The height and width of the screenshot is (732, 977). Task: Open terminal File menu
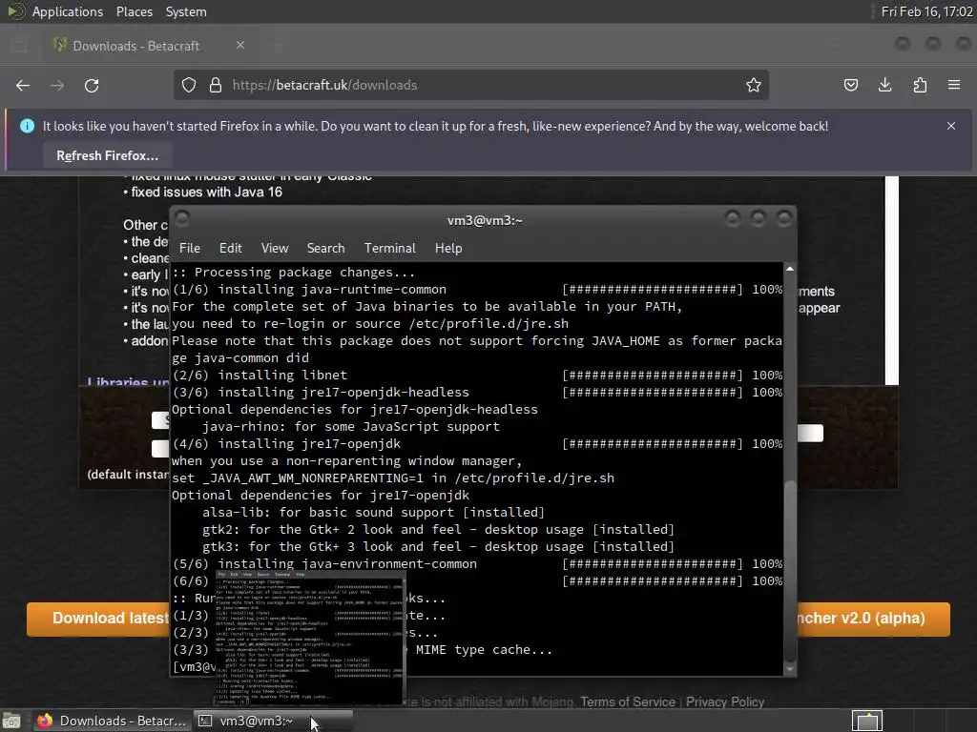click(190, 249)
